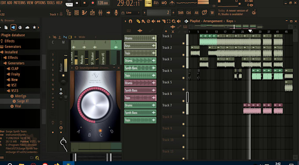Image resolution: width=299 pixels, height=165 pixels.
Task: Click the Shift modifier button
Action: (181, 13)
